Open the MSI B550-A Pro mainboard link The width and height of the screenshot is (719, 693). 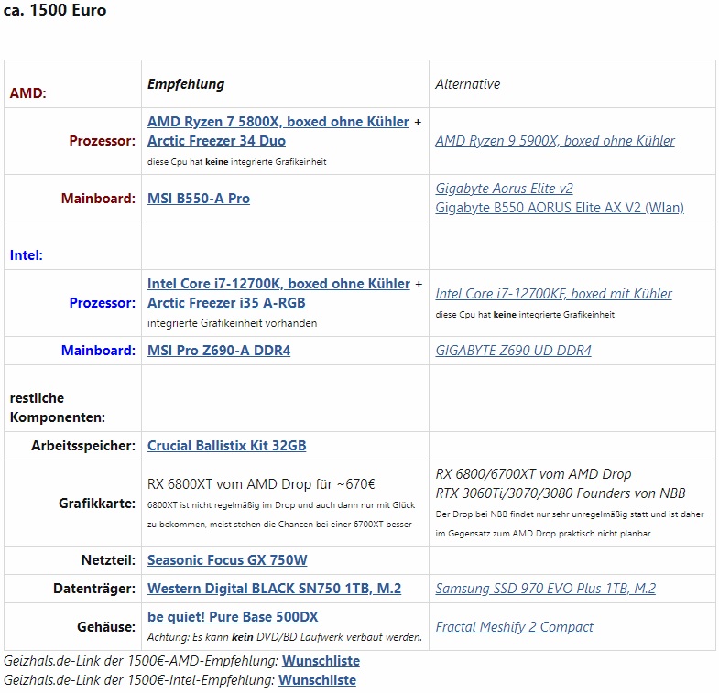tap(199, 199)
